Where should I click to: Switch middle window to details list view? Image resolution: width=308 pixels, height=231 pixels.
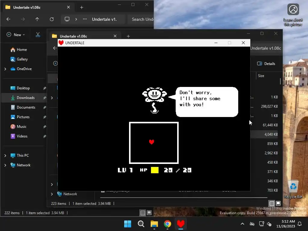(x=272, y=203)
